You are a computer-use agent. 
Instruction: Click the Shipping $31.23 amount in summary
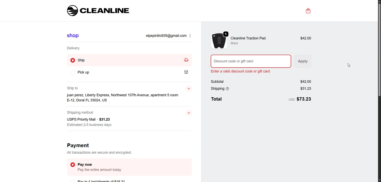[x=306, y=89]
